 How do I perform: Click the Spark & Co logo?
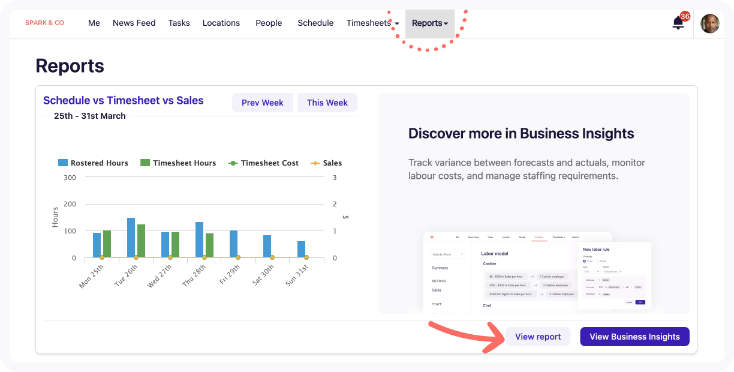tap(44, 23)
